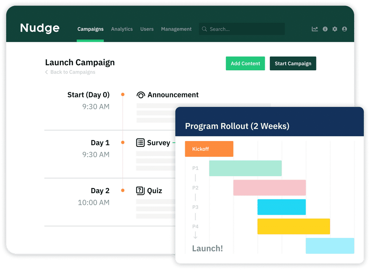Image resolution: width=370 pixels, height=270 pixels.
Task: Click the back chevron beside Back to Campaigns
Action: point(47,72)
